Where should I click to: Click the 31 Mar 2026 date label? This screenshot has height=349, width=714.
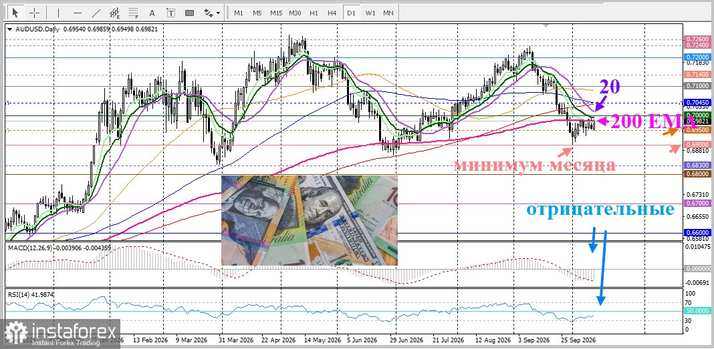236,340
